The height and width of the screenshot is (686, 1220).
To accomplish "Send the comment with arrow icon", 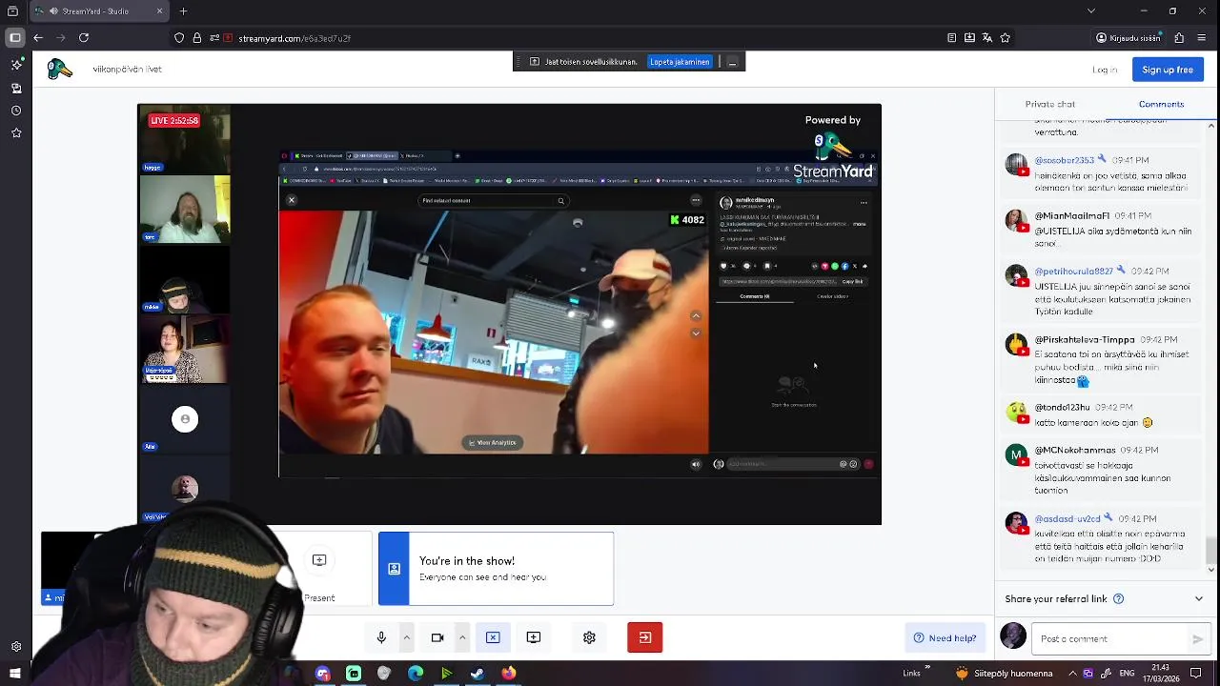I will [1198, 639].
